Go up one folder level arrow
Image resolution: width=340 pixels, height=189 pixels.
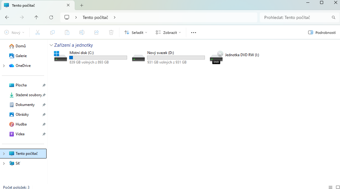point(36,17)
